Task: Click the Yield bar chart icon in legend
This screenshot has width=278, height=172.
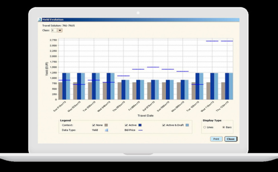Action: pyautogui.click(x=107, y=130)
